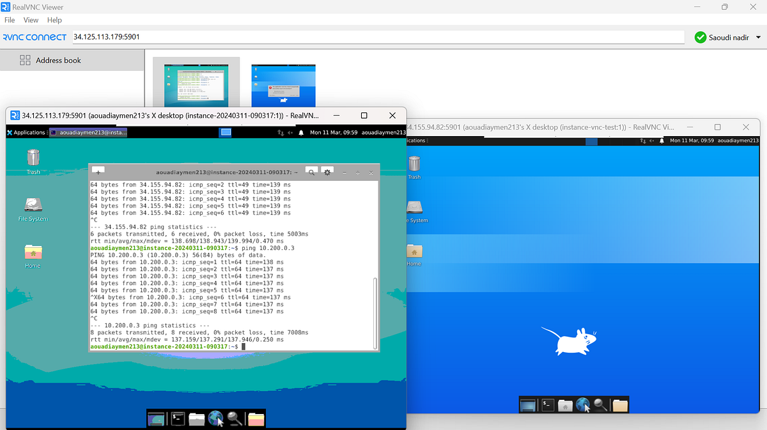Open the Help menu in RealVNC Viewer

(x=54, y=20)
